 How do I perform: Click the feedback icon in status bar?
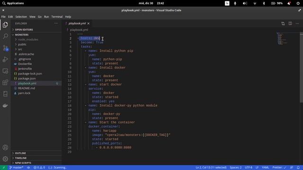292,168
